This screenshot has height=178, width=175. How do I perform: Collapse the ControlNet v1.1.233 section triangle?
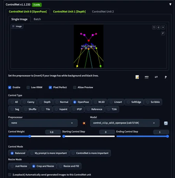pos(170,4)
